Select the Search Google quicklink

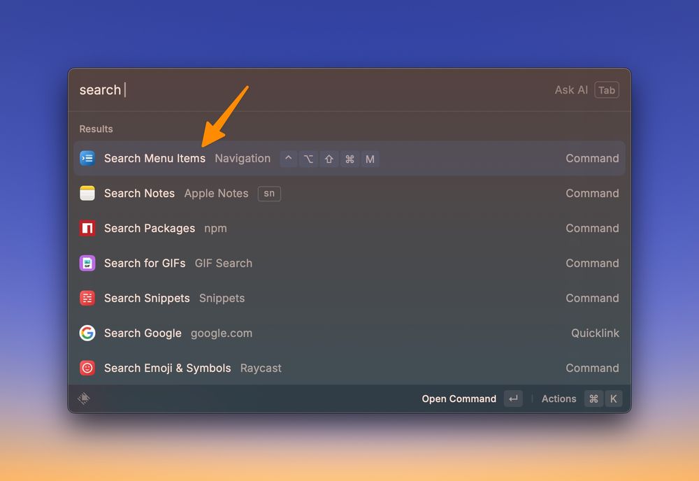pos(349,333)
